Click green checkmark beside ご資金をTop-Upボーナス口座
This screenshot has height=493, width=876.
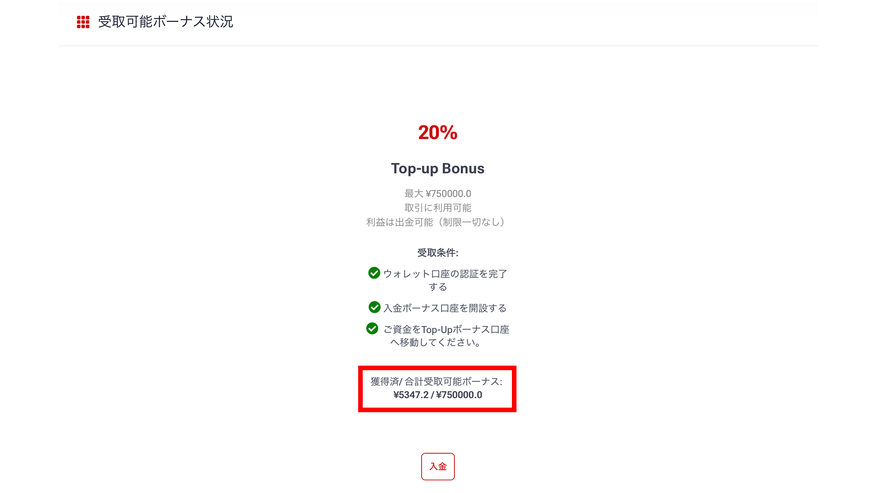click(372, 329)
